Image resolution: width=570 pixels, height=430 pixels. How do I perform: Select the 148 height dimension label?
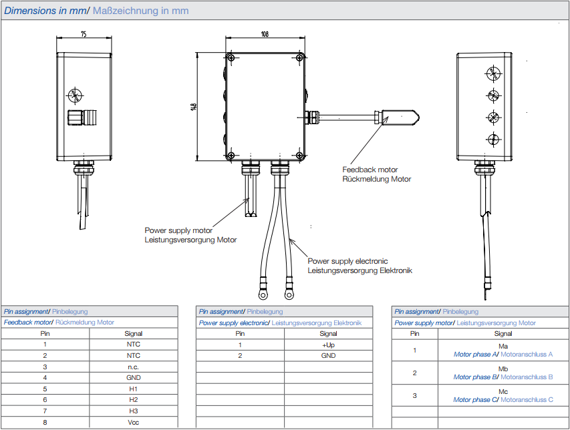[193, 107]
